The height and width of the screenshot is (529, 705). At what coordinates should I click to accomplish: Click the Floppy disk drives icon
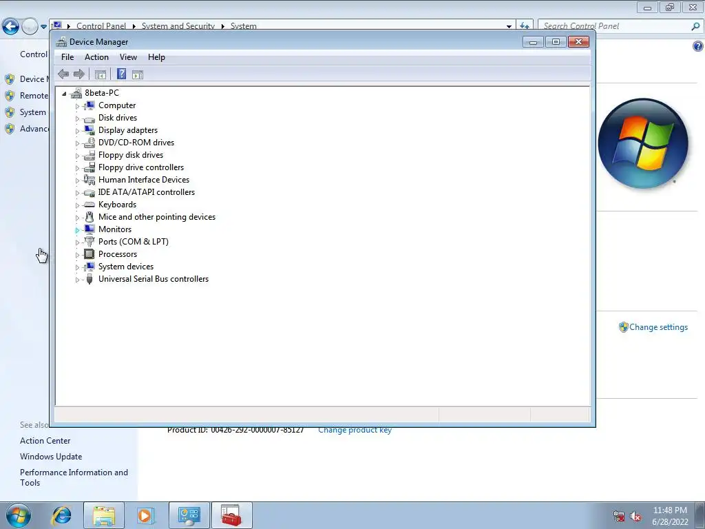[90, 155]
